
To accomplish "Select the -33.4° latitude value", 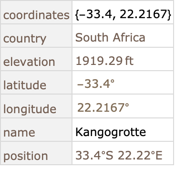I will pyautogui.click(x=96, y=84).
